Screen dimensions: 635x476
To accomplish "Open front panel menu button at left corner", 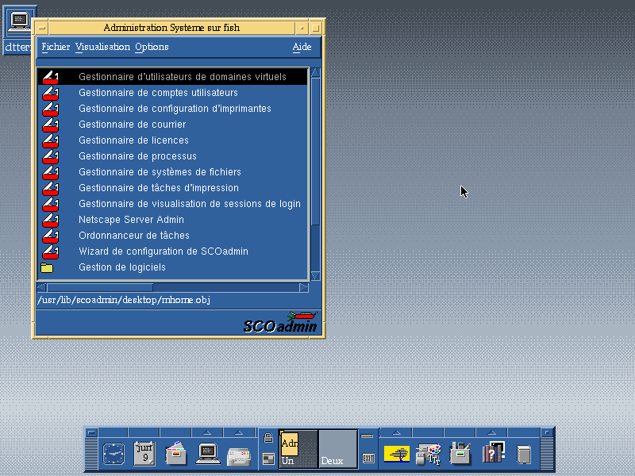I will (x=91, y=432).
